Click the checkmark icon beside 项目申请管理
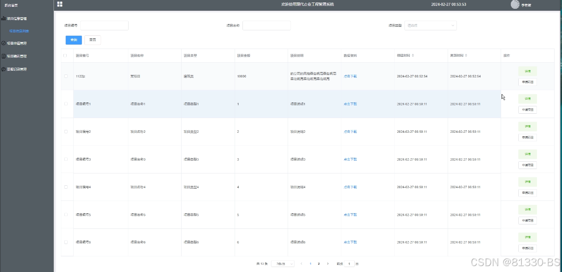The width and height of the screenshot is (562, 272). point(3,43)
